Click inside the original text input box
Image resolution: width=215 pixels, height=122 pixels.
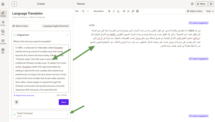point(41,69)
